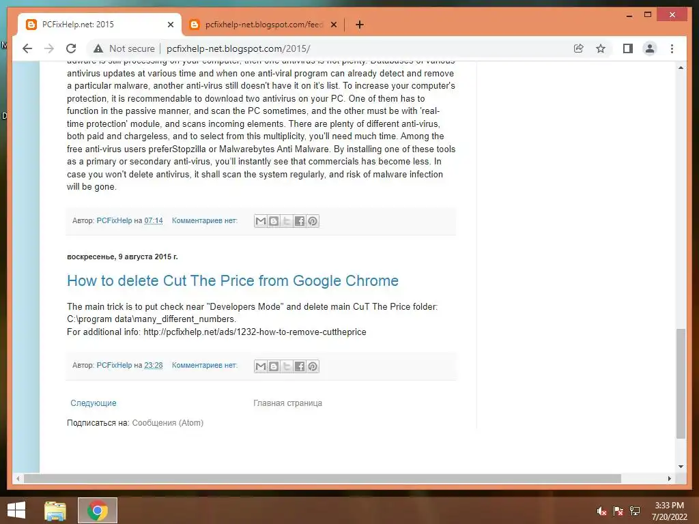The height and width of the screenshot is (524, 699).
Task: Go to Следующие posts page
Action: tap(93, 403)
